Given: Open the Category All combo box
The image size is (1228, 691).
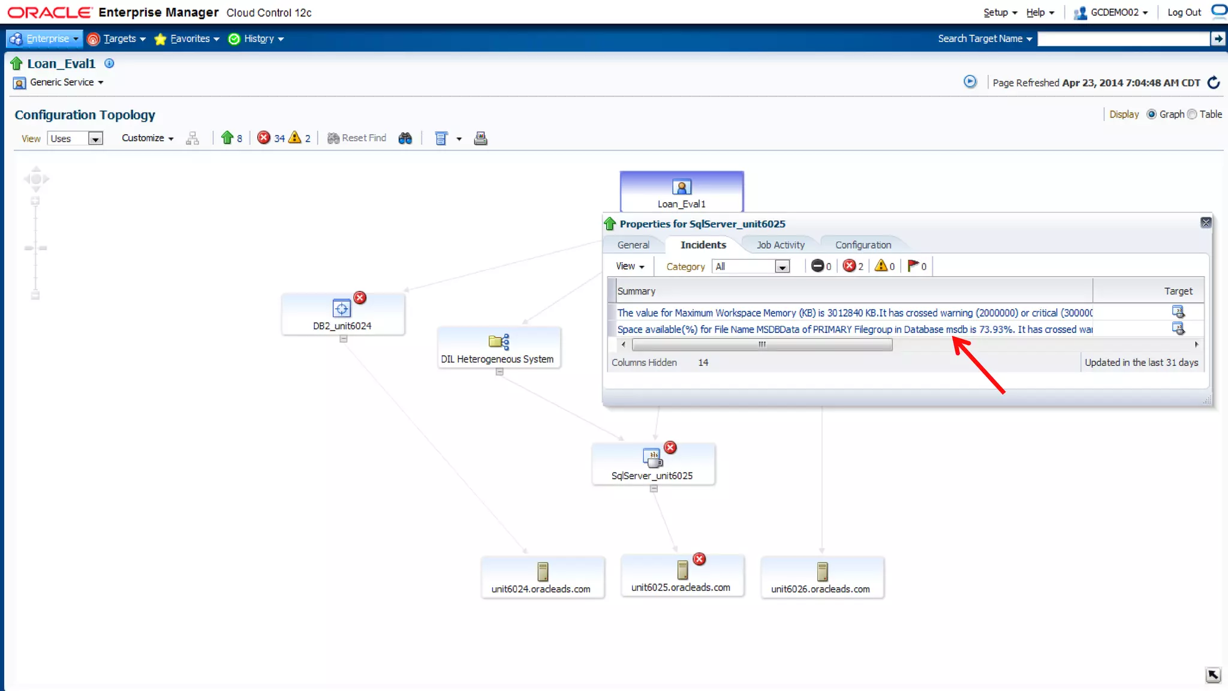Looking at the screenshot, I should tap(751, 266).
